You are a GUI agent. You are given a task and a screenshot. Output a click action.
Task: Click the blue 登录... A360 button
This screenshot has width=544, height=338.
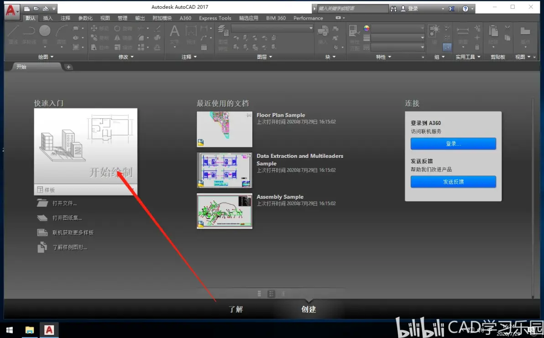[453, 144]
